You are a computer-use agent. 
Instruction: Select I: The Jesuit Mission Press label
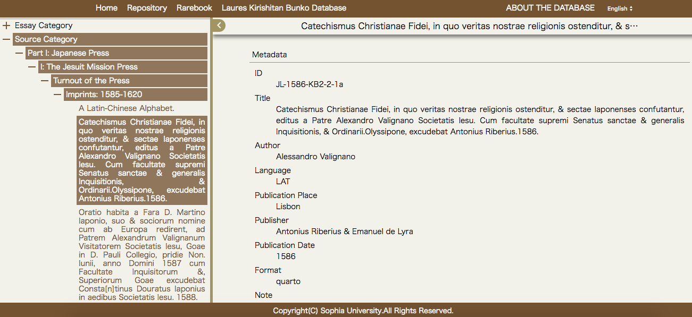click(x=123, y=67)
